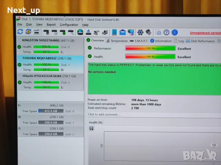This screenshot has height=165, width=221.
Task: Select partition C: free space 413,3 GB bar
Action: tap(51, 111)
